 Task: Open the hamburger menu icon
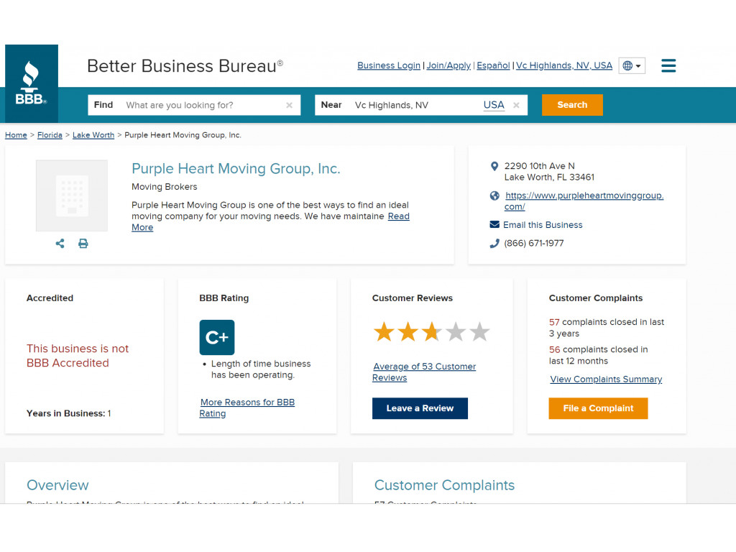(x=668, y=66)
